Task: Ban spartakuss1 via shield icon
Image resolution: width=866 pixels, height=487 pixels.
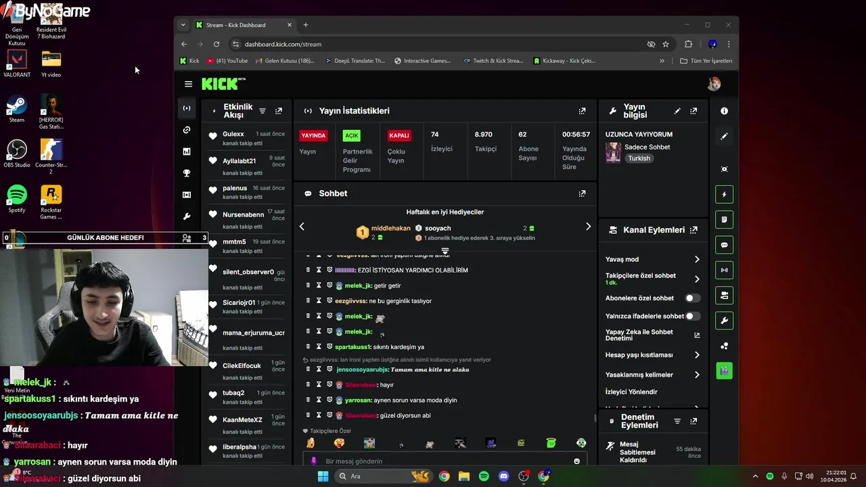Action: click(329, 346)
